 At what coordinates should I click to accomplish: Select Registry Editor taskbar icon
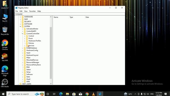coord(100,94)
